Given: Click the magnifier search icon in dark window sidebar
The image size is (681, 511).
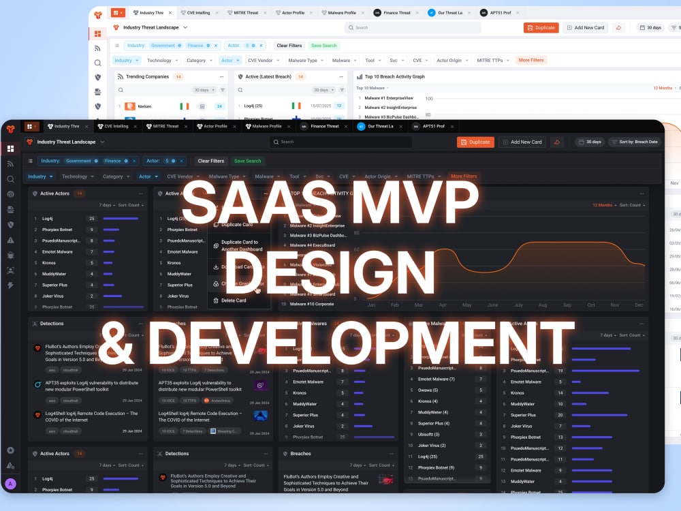Looking at the screenshot, I should tap(11, 179).
